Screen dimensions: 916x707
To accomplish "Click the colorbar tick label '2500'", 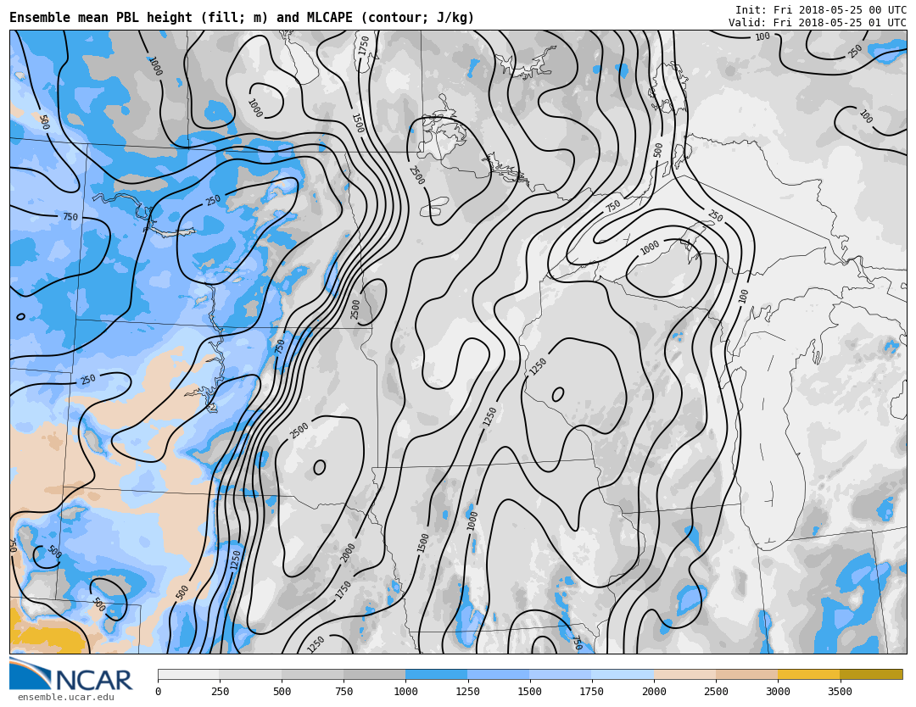I will pos(716,692).
